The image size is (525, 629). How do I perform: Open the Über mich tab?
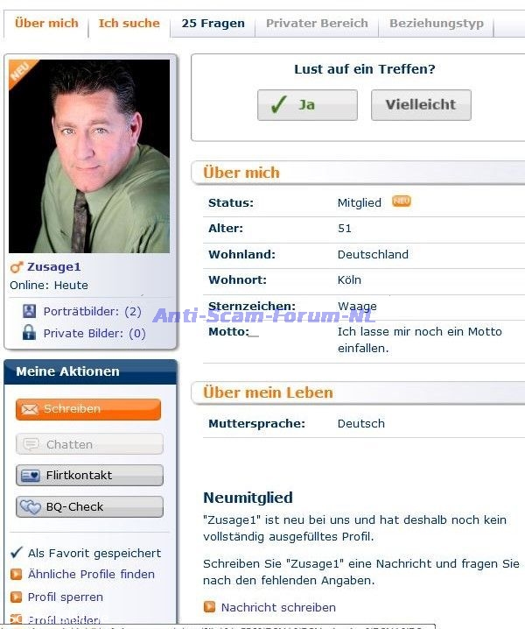coord(46,24)
